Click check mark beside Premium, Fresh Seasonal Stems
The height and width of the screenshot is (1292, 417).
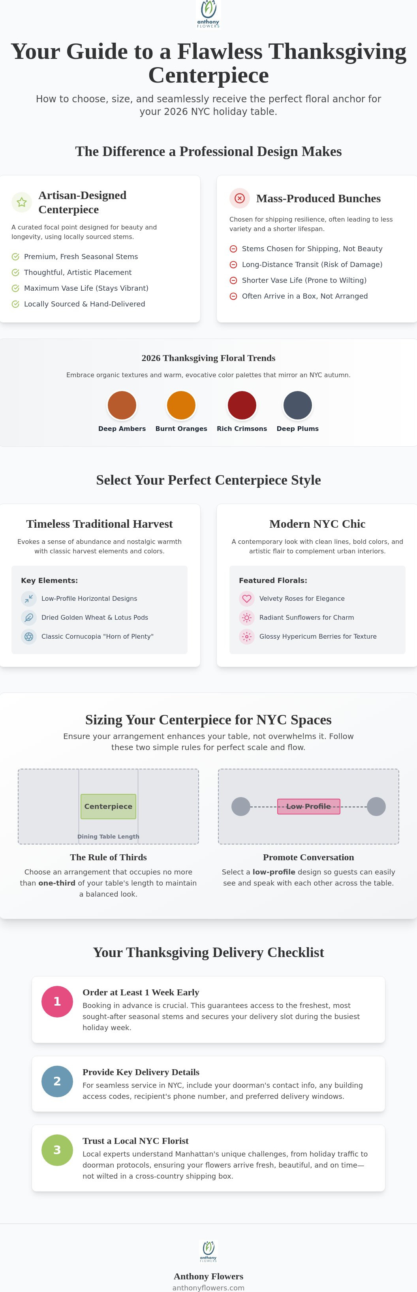click(x=15, y=257)
